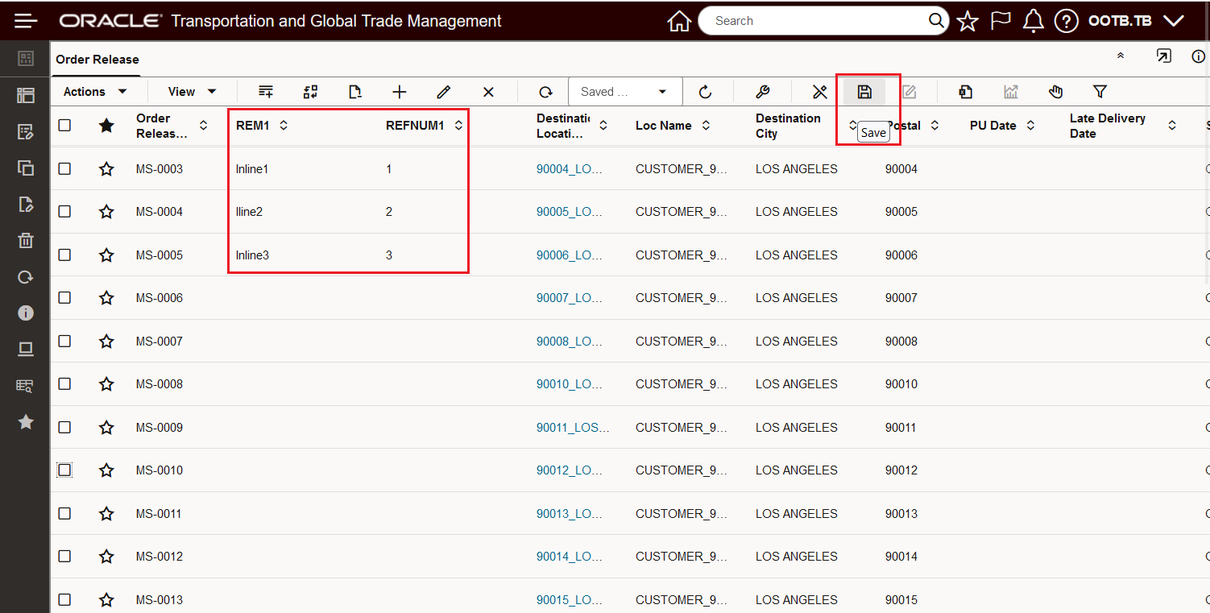
Task: Click the Inline1 REM1 cell
Action: tap(252, 169)
